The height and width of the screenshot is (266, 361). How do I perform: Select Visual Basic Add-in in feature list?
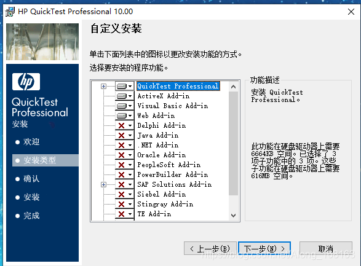point(173,106)
